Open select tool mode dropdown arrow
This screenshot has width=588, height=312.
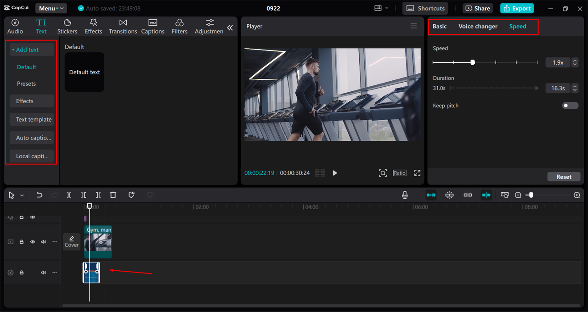click(x=22, y=195)
